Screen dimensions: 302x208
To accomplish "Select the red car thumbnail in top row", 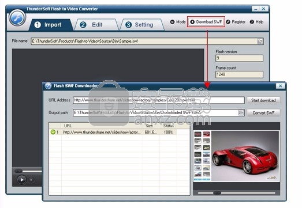I will click(x=207, y=134).
